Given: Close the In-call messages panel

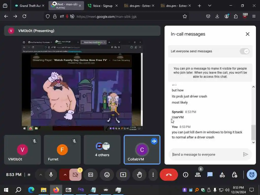Looking at the screenshot, I should [x=247, y=34].
